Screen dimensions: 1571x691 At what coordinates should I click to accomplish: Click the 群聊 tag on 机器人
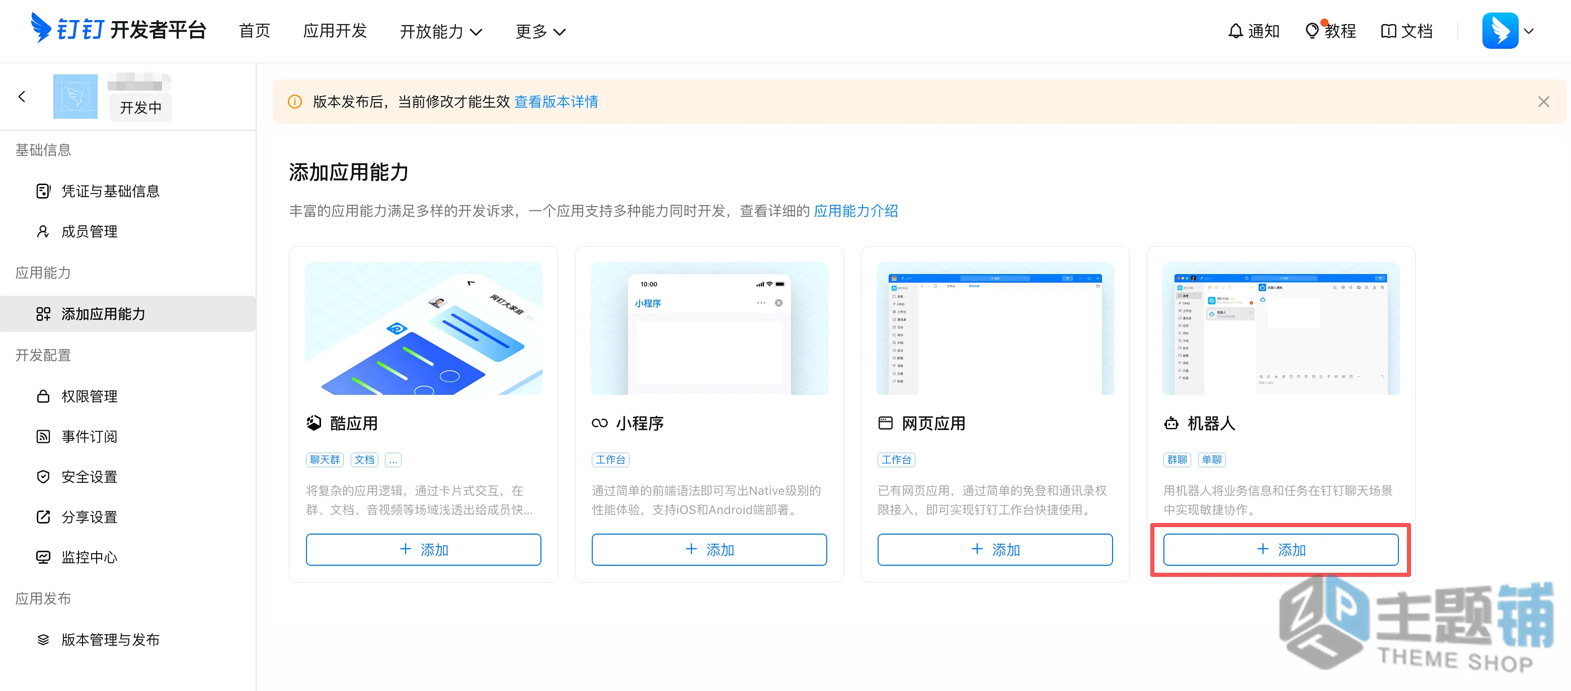1177,460
